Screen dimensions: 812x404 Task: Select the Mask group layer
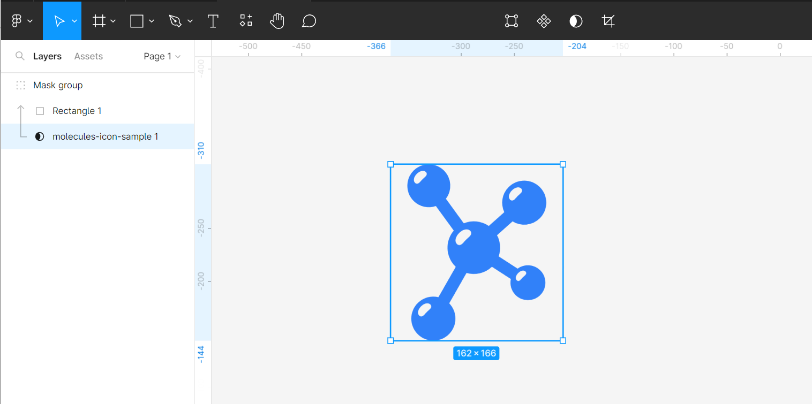[x=97, y=85]
